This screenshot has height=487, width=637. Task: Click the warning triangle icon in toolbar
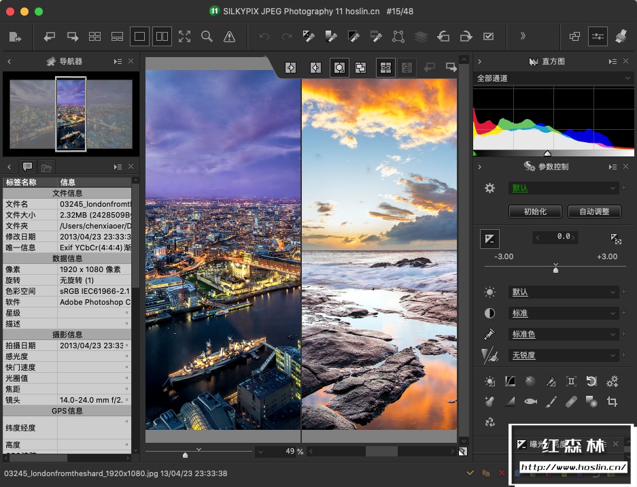229,37
